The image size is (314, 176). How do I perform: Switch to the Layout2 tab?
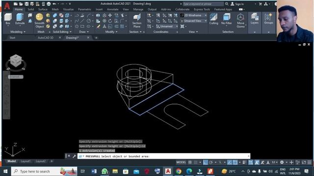[41, 161]
